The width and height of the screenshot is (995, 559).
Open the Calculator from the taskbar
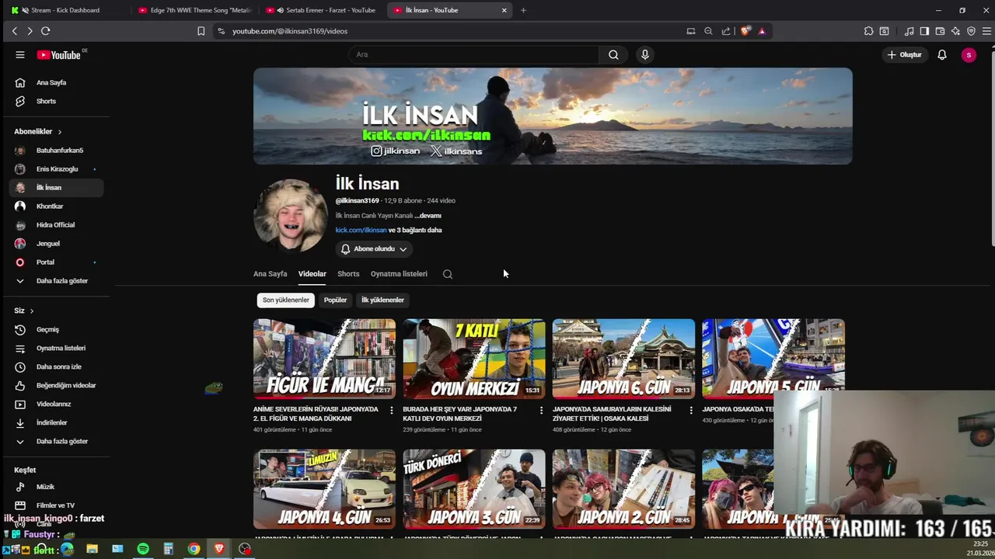pos(168,549)
